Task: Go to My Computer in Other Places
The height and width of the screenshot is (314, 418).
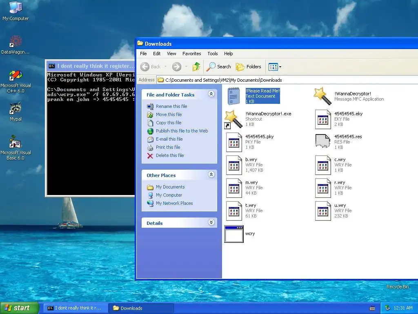Action: click(x=169, y=195)
